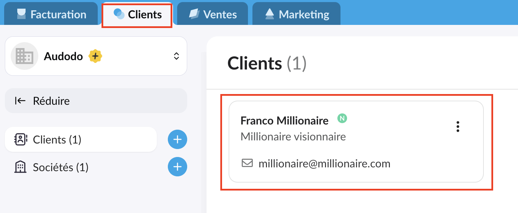This screenshot has width=518, height=213.
Task: Click the yellow plus badge next to Audodo
Action: (95, 56)
